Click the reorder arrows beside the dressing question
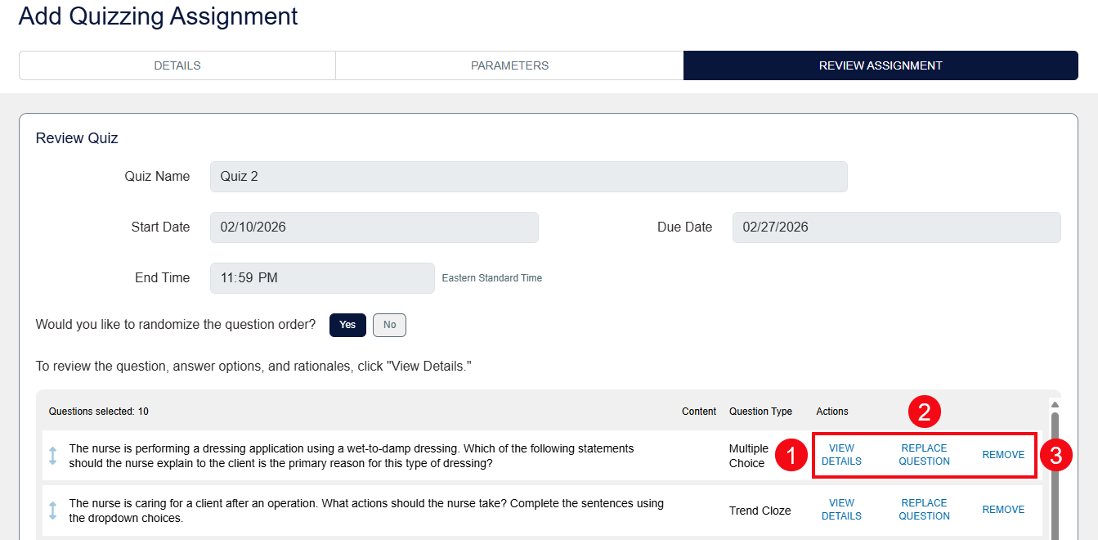Screen dimensions: 1098x540 52,456
